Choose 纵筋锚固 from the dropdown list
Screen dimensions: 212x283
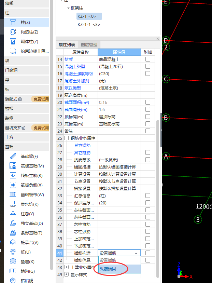(119, 269)
